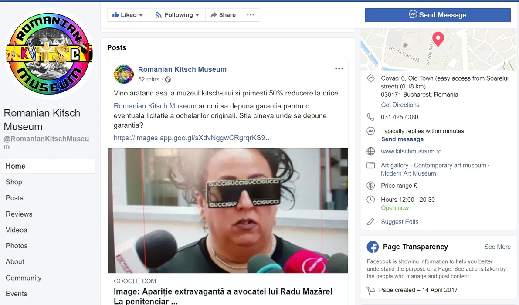
Task: Click the three-dot post options icon
Action: coord(339,69)
